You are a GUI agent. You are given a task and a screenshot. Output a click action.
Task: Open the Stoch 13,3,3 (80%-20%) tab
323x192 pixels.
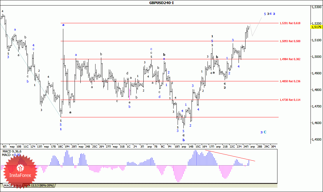39,186
